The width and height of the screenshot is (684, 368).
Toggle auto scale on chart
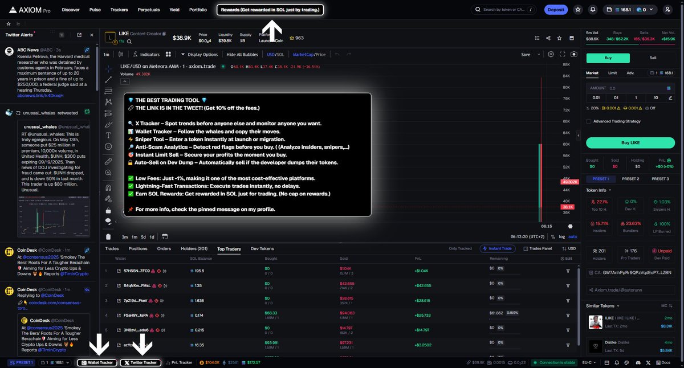[572, 236]
